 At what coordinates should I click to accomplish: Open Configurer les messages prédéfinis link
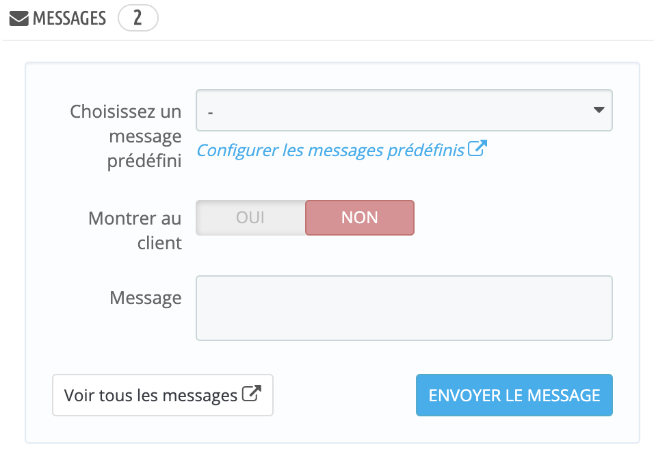pyautogui.click(x=341, y=150)
